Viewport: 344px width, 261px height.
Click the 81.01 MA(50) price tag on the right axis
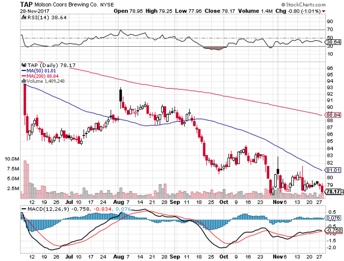(333, 170)
